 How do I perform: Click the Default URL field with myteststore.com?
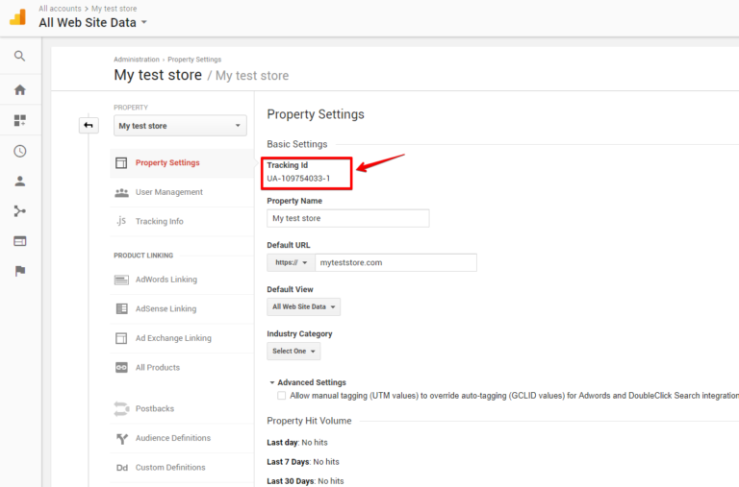[395, 262]
